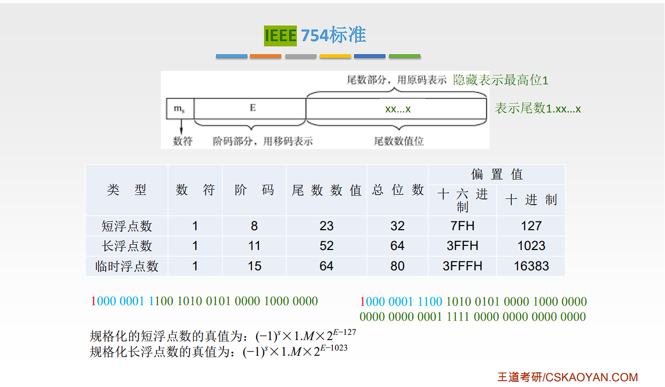Select sign bit "1" in 短浮点数 row

pyautogui.click(x=195, y=226)
